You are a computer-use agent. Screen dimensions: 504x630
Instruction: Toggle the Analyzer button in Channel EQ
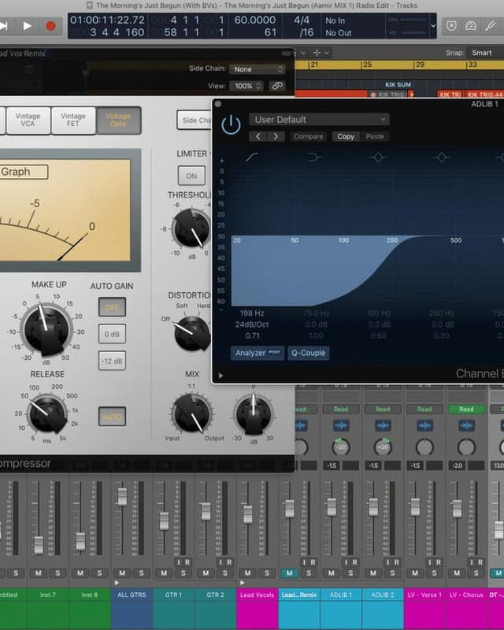click(x=258, y=353)
